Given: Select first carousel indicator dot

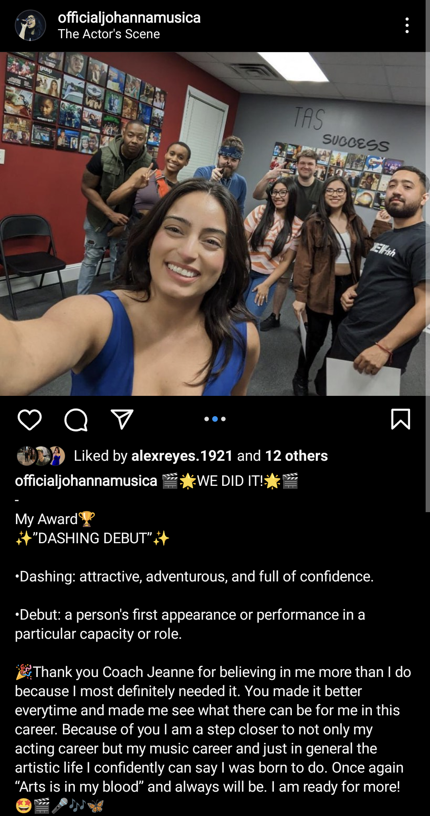Looking at the screenshot, I should tap(207, 419).
